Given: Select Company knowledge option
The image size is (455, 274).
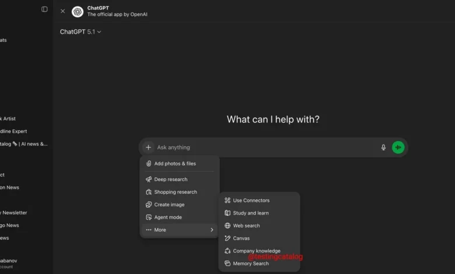Looking at the screenshot, I should tap(256, 251).
